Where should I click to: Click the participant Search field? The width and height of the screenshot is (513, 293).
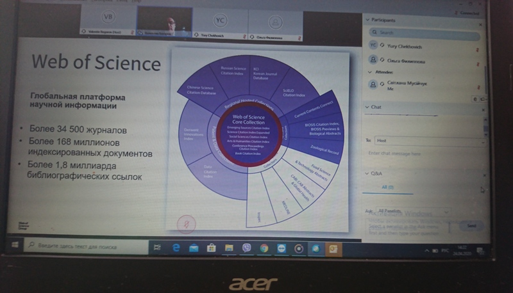(425, 33)
